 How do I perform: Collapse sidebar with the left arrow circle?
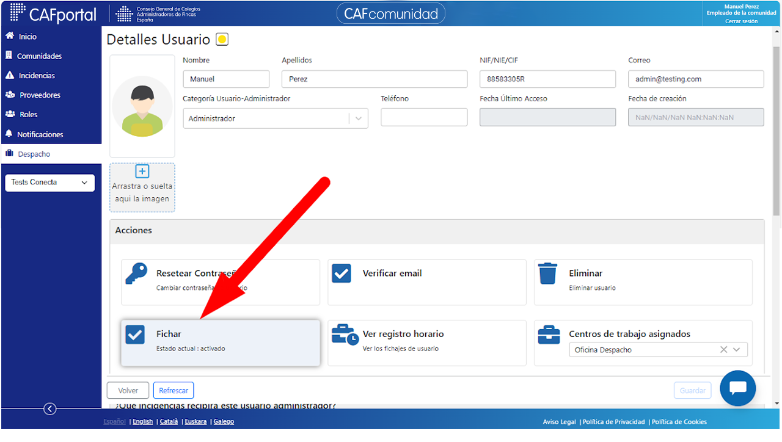[50, 409]
